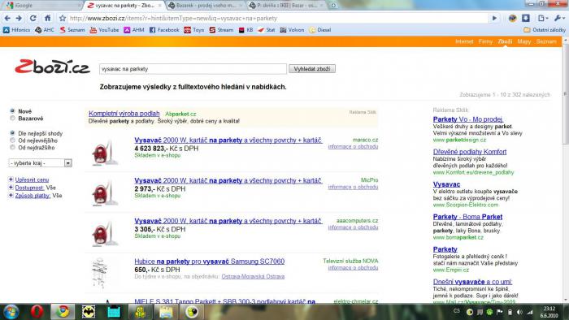Choose Od nejlevnějšího sorting option
The height and width of the screenshot is (320, 569).
[x=13, y=141]
